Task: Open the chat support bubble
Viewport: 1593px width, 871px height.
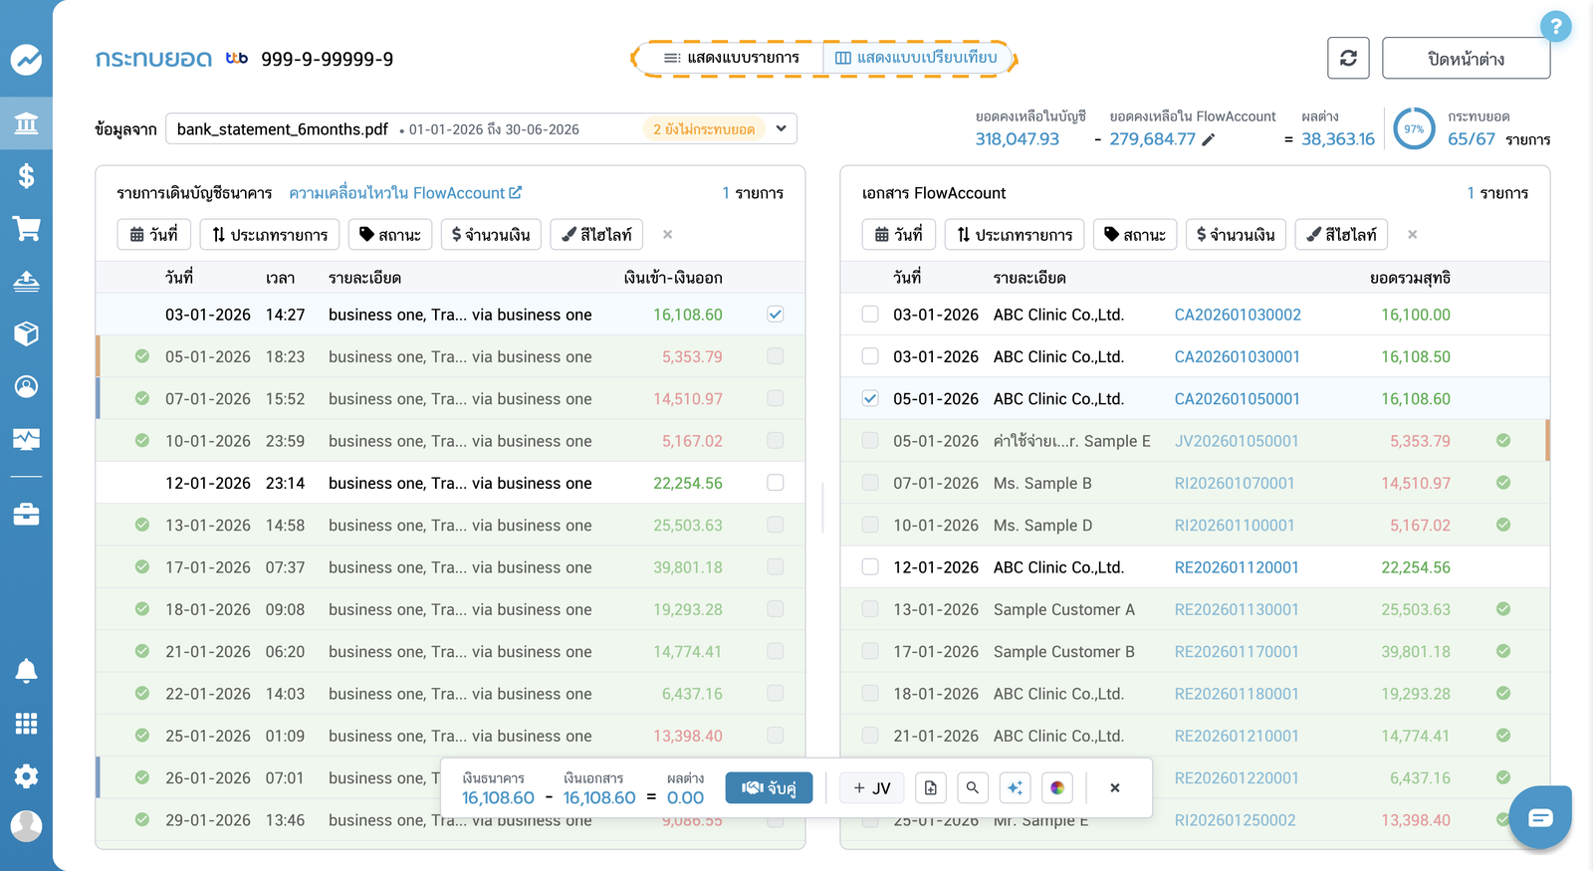Action: [1540, 817]
